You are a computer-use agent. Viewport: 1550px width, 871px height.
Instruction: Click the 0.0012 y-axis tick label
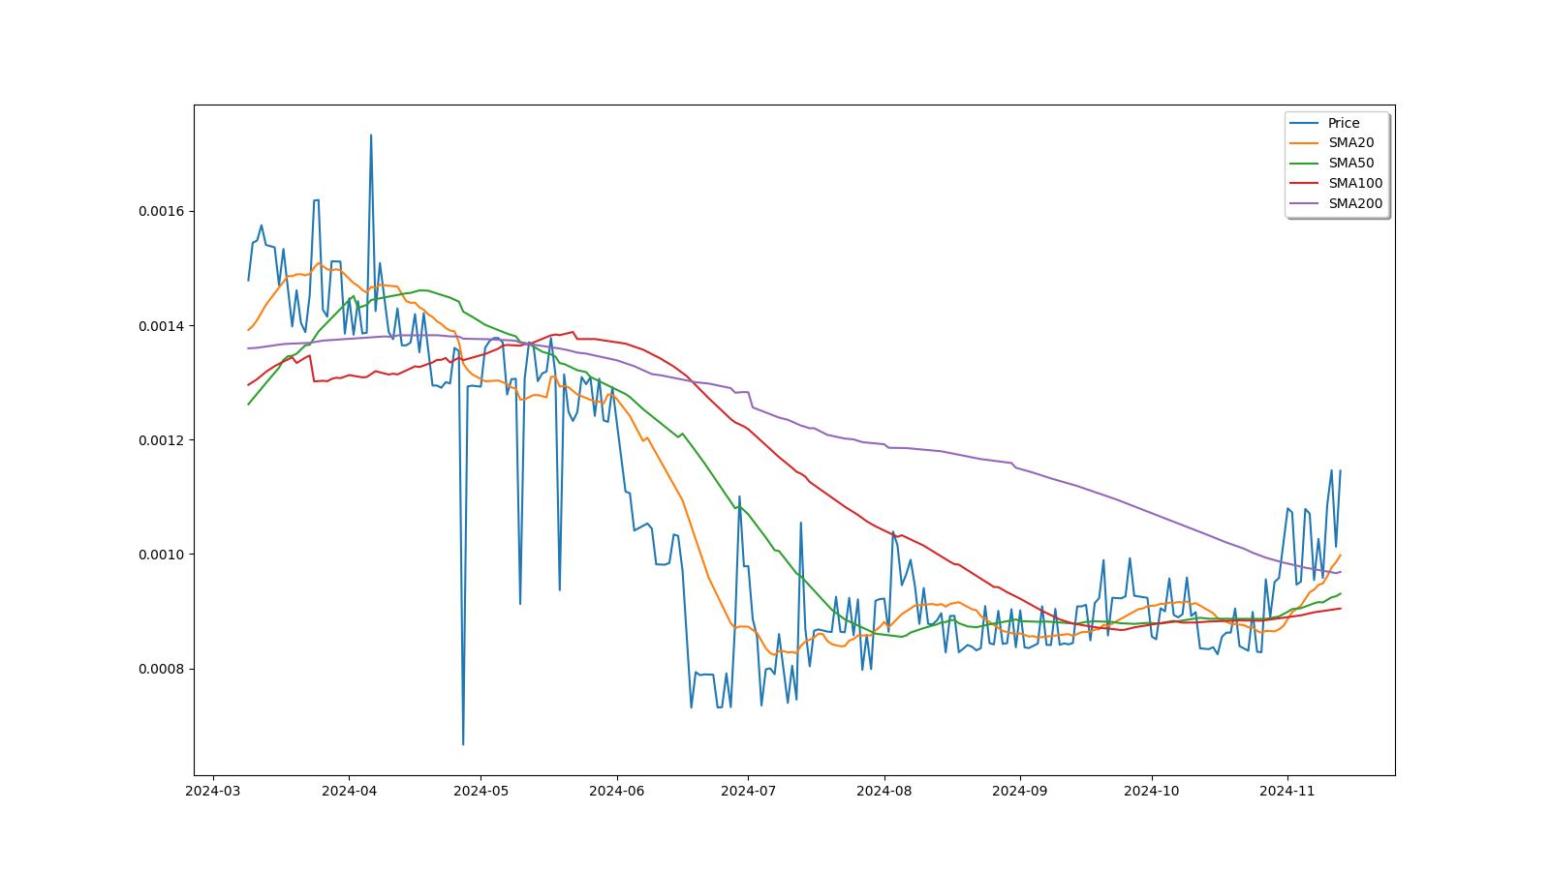pos(163,440)
